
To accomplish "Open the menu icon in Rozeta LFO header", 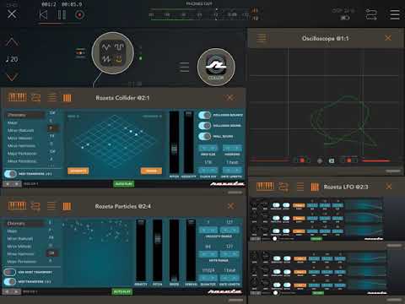I will pos(300,187).
